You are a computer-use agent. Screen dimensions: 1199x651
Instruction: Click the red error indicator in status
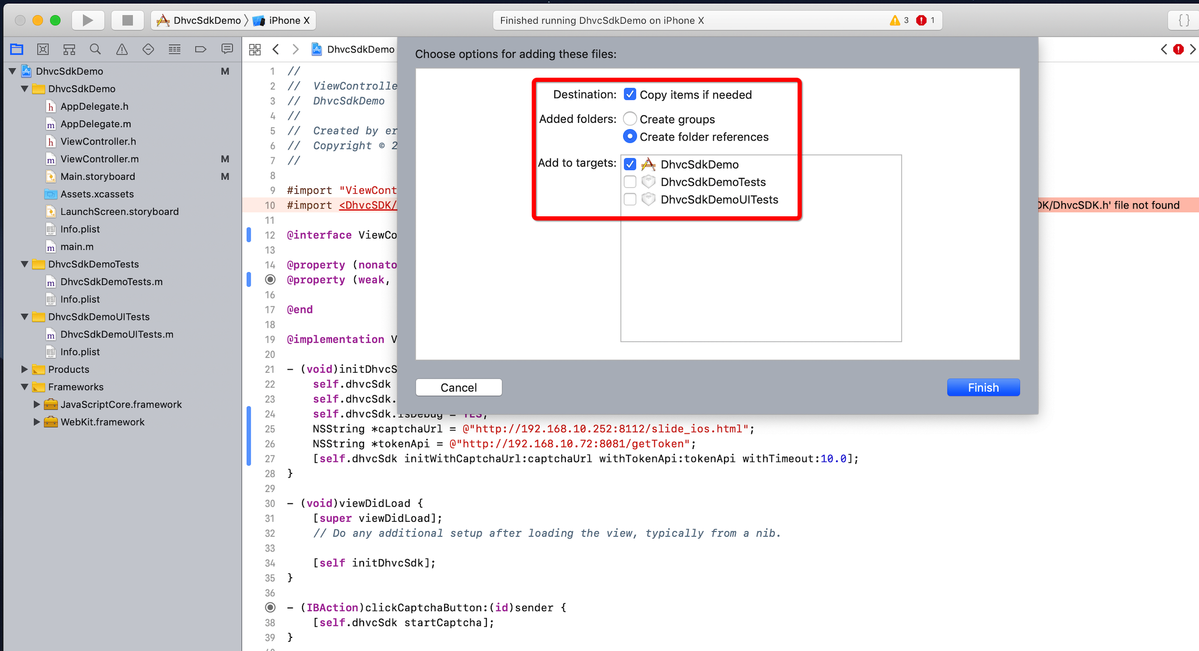[925, 20]
